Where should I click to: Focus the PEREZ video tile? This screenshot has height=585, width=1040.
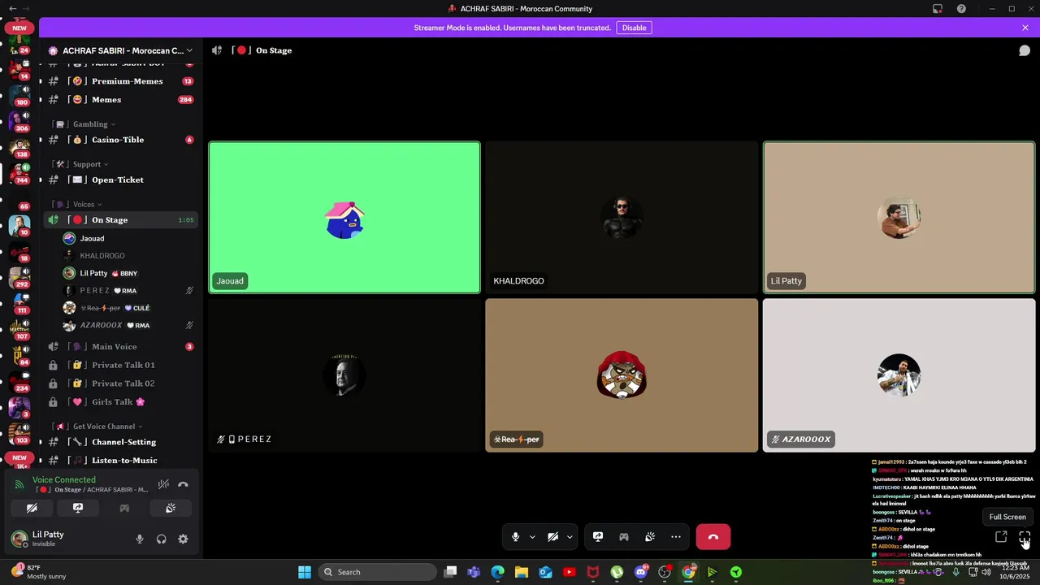pyautogui.click(x=344, y=375)
